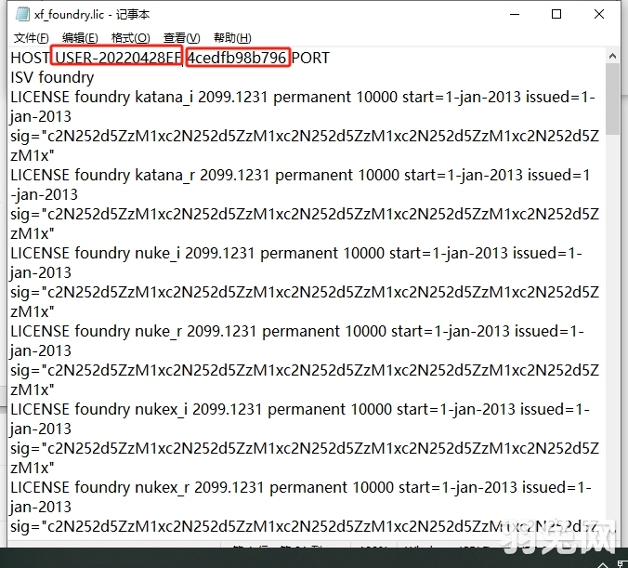The image size is (628, 568).
Task: Click the hostname USER-20220428EF in red box
Action: coord(116,58)
